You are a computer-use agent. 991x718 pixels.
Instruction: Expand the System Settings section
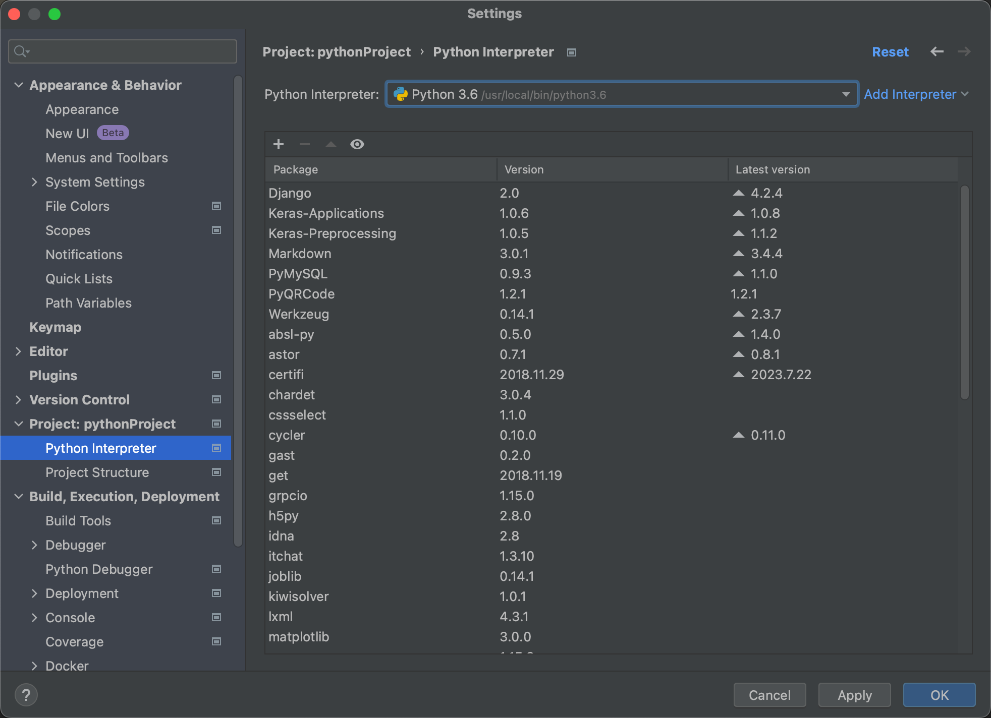click(34, 182)
